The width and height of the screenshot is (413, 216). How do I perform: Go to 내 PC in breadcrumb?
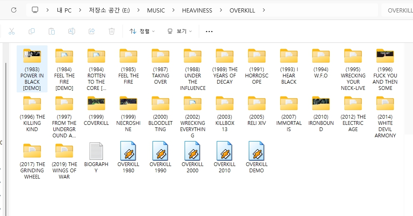click(x=64, y=10)
